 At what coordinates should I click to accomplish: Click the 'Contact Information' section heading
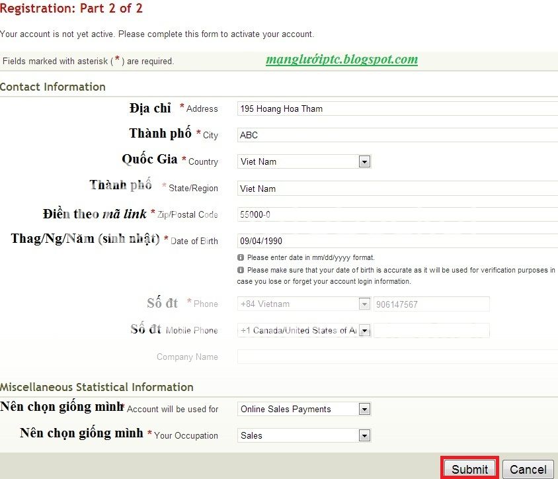point(53,87)
